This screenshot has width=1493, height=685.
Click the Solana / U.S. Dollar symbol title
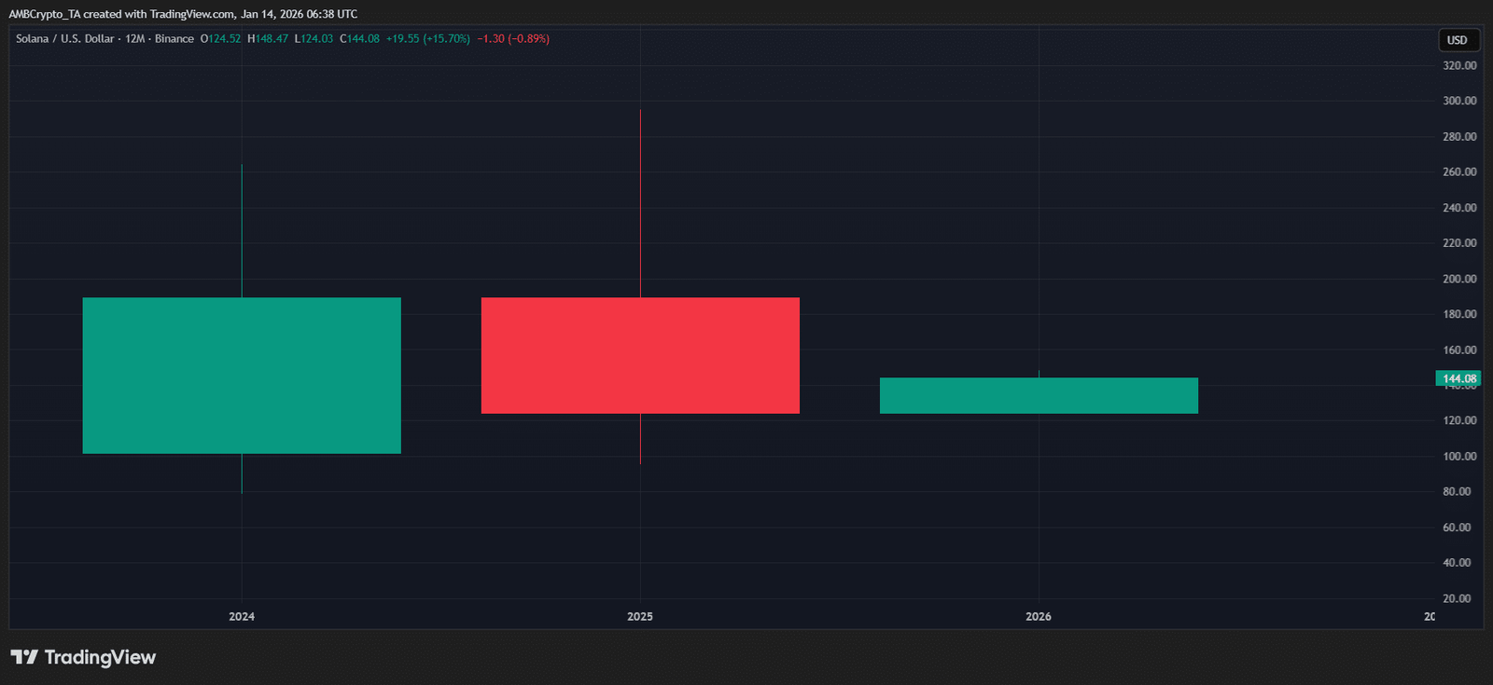click(x=64, y=39)
